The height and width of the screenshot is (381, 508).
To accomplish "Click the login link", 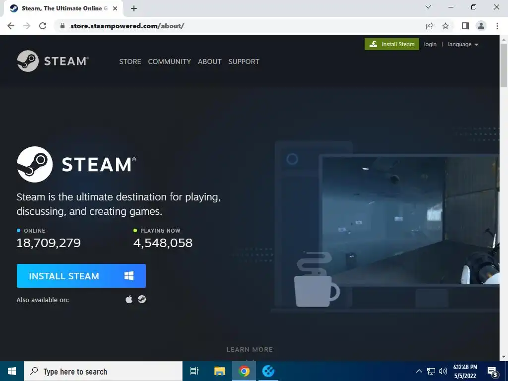I will (x=430, y=44).
